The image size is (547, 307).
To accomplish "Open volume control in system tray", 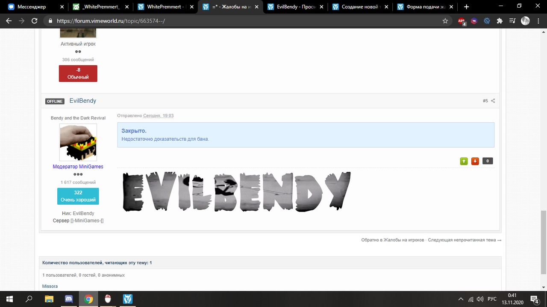I will [480, 299].
